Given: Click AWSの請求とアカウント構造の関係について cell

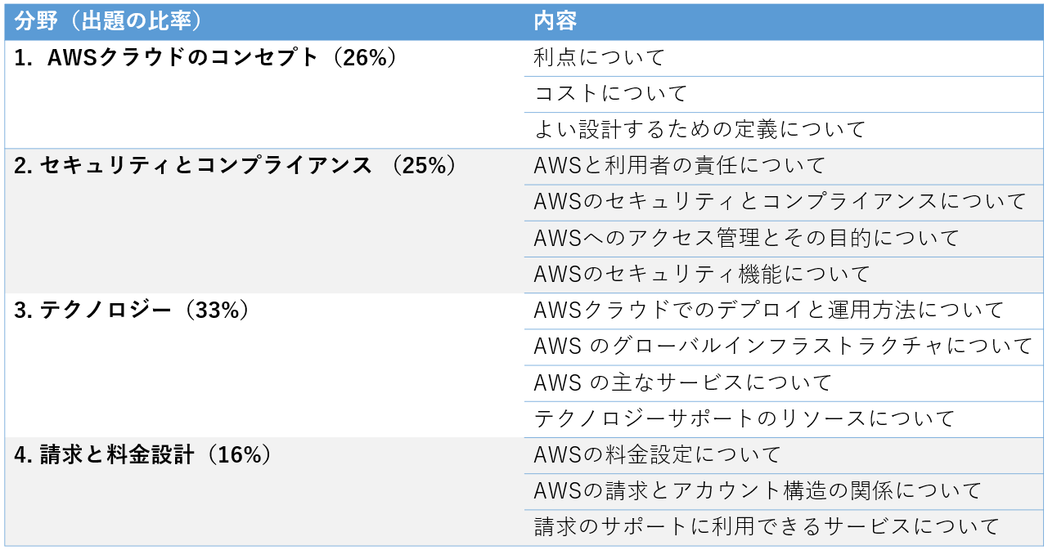Looking at the screenshot, I should [x=784, y=491].
